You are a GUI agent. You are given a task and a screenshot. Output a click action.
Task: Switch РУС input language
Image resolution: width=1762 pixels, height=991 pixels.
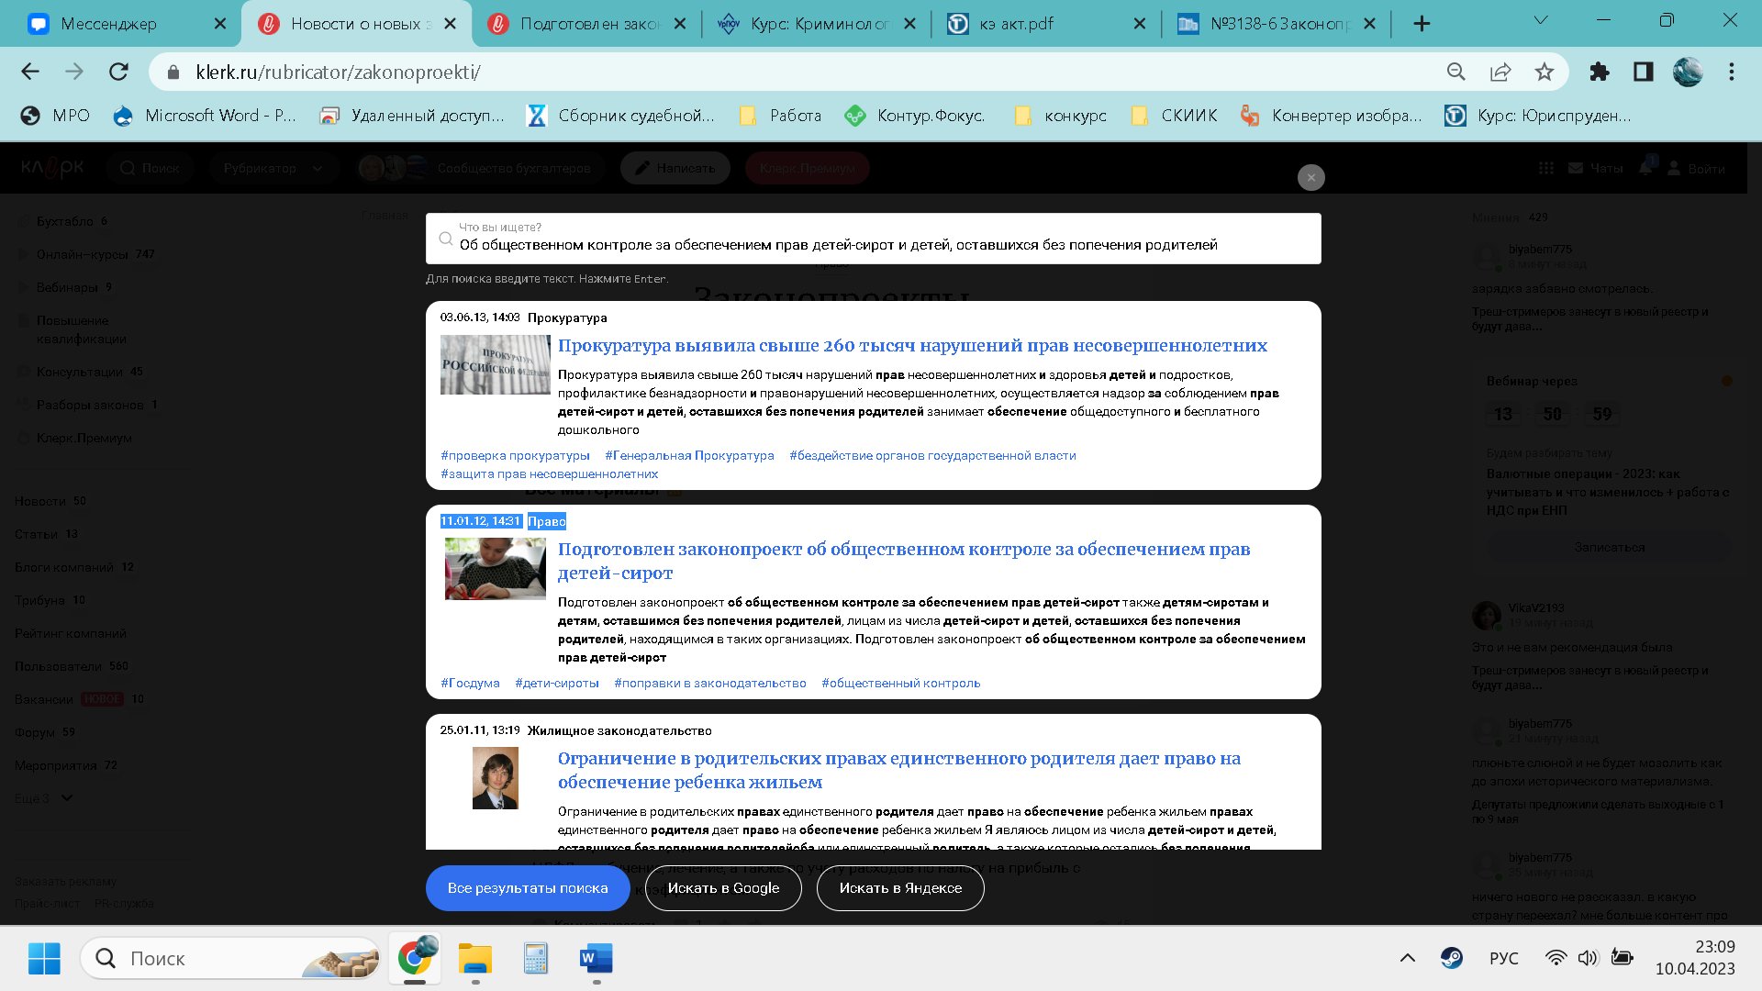pyautogui.click(x=1503, y=958)
